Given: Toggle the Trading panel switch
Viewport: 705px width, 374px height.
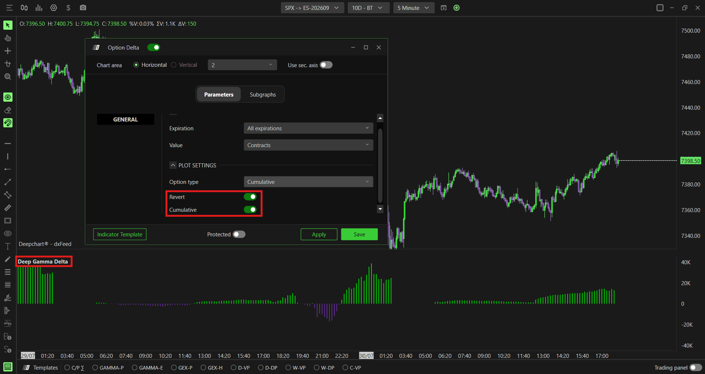Looking at the screenshot, I should pos(696,367).
